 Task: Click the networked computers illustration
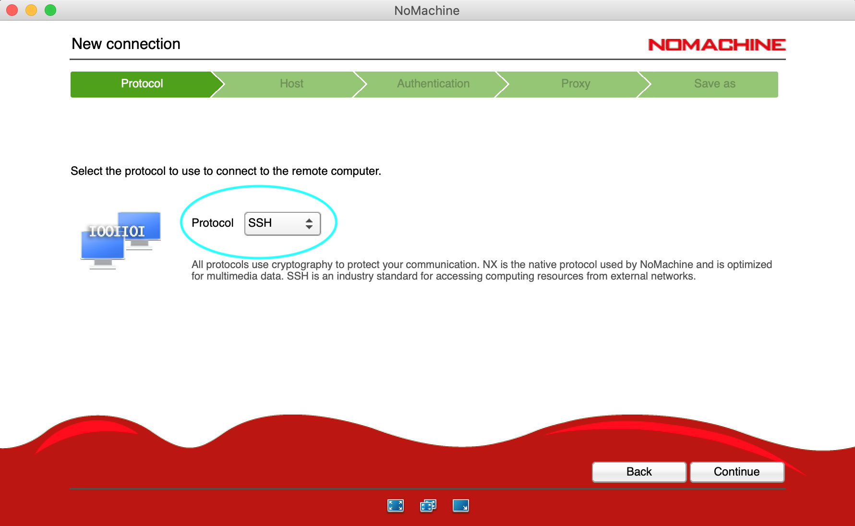120,240
